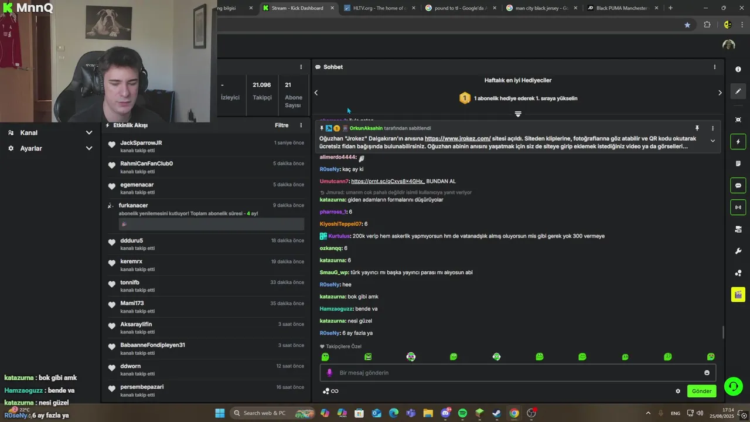Image resolution: width=750 pixels, height=422 pixels.
Task: Open Etkinlik Akışı three-dot menu
Action: click(x=301, y=125)
